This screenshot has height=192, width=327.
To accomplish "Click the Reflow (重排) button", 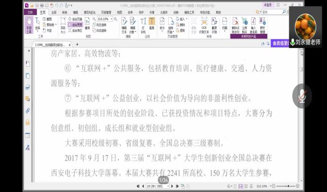I will (87, 24).
